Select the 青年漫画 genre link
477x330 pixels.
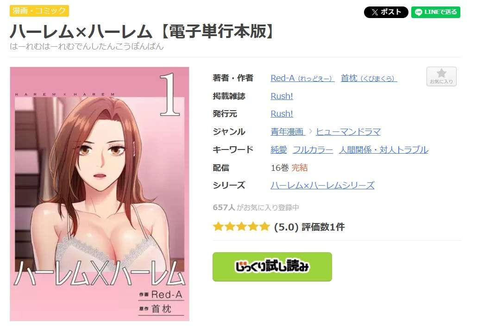click(x=288, y=132)
